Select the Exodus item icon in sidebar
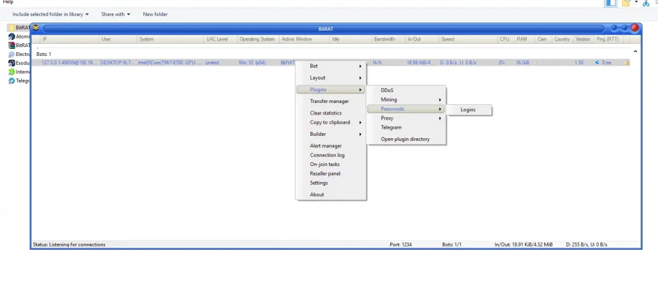 coord(12,63)
